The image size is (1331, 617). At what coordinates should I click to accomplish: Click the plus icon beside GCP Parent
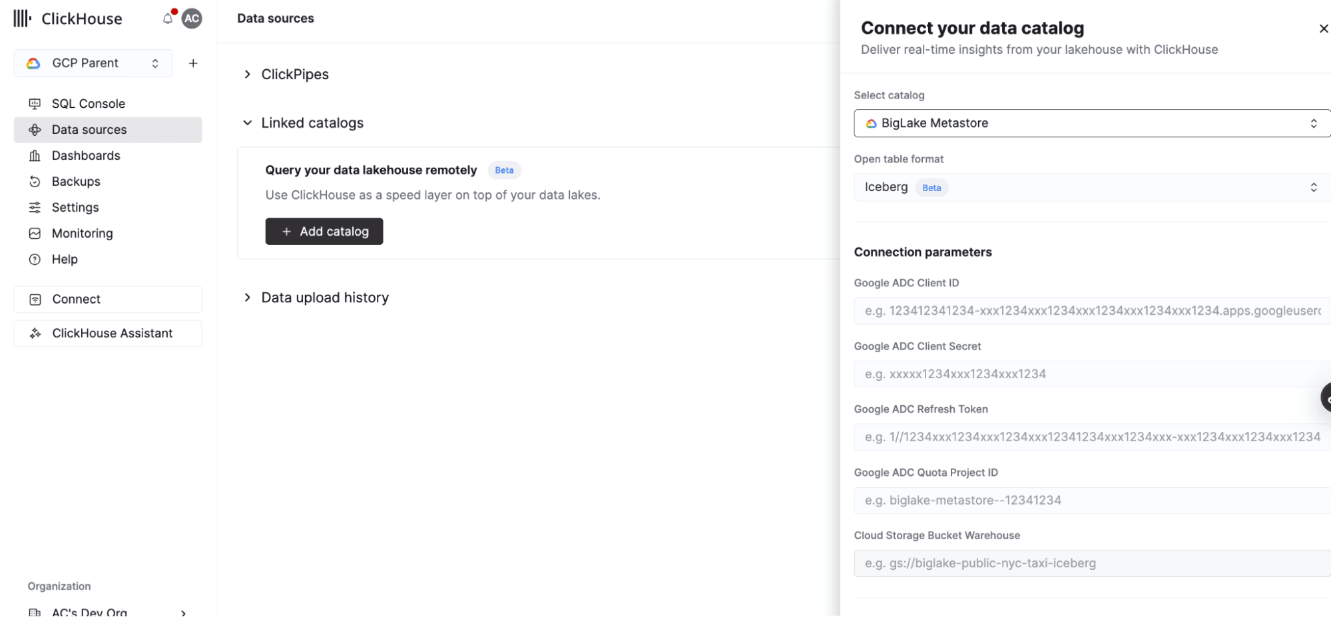[193, 63]
